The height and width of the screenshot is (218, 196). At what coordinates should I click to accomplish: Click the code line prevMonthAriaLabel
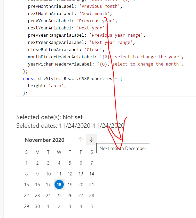(x=75, y=6)
